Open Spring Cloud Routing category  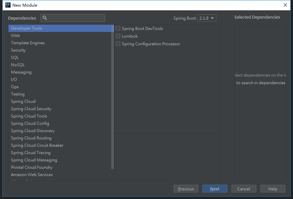point(60,138)
